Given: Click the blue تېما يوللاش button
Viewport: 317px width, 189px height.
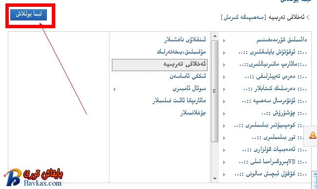Looking at the screenshot, I should 28,15.
